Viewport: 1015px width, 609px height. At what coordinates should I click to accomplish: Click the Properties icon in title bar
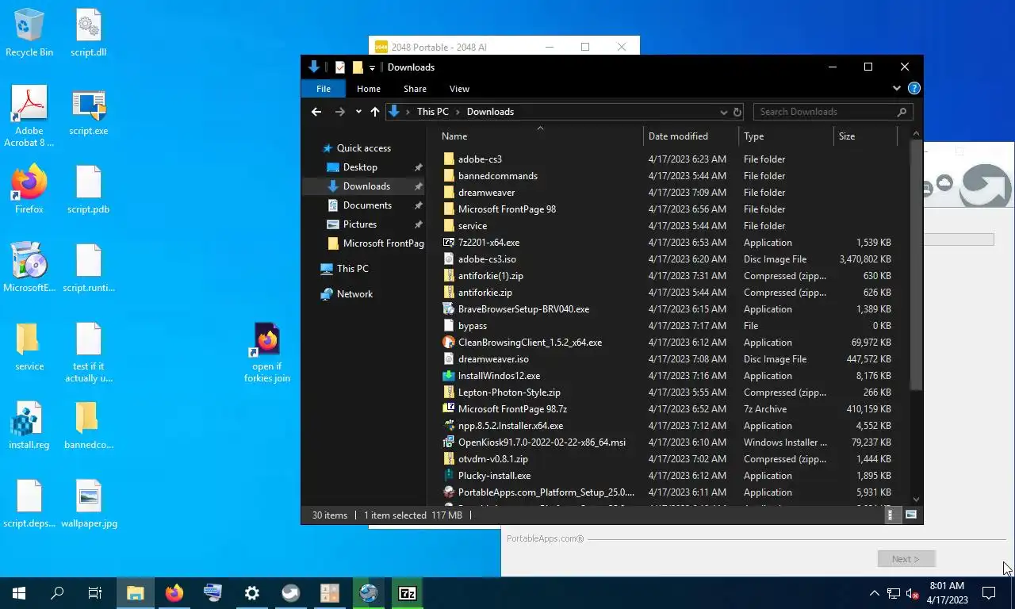click(339, 67)
